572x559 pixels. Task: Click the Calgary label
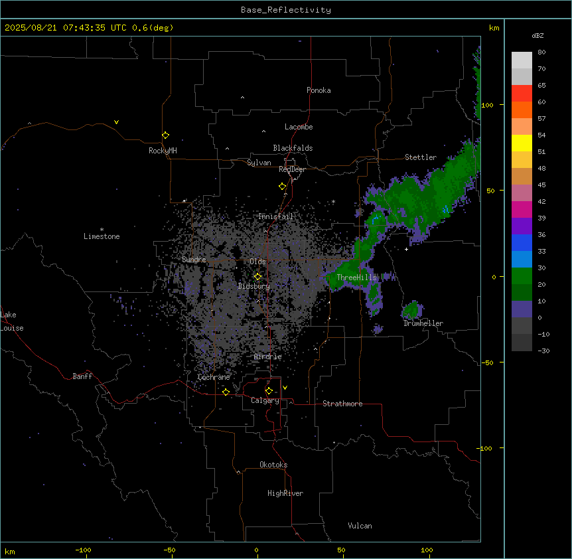point(265,400)
